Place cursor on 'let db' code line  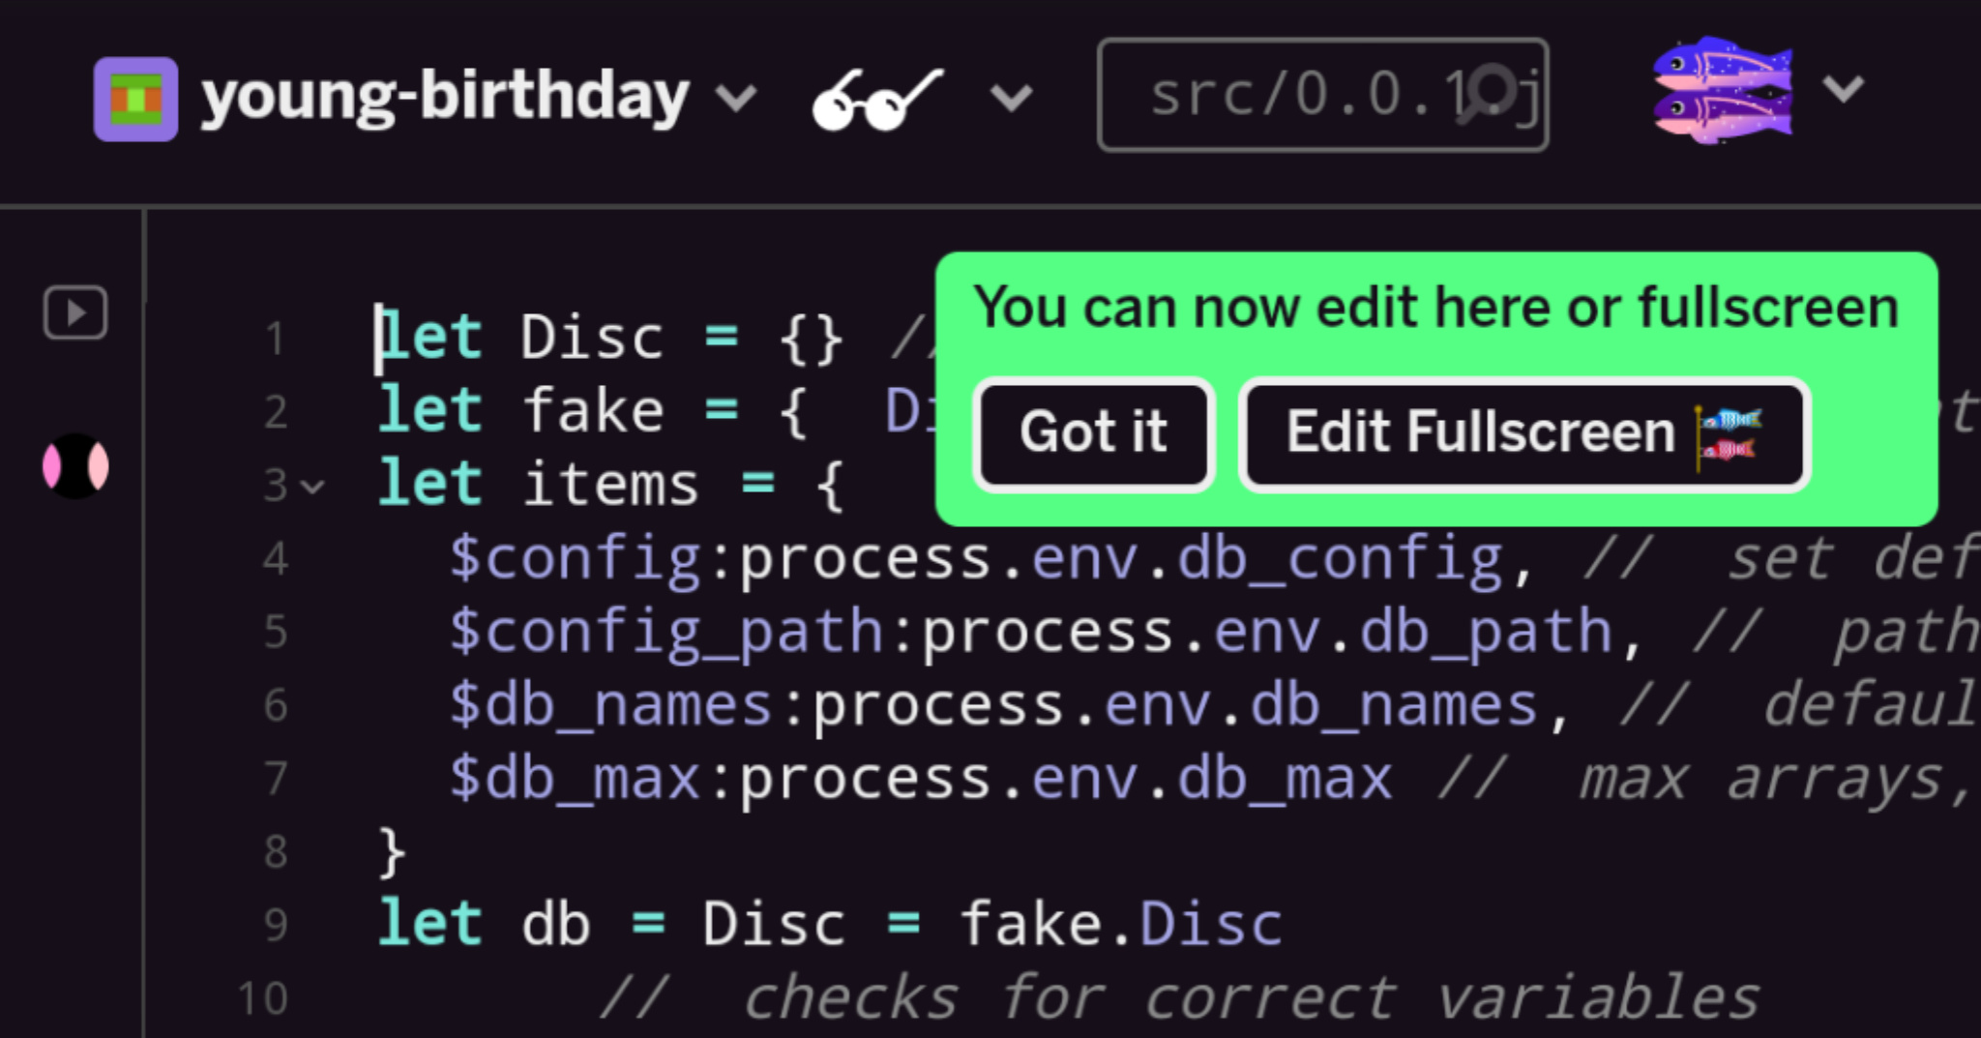(x=830, y=924)
